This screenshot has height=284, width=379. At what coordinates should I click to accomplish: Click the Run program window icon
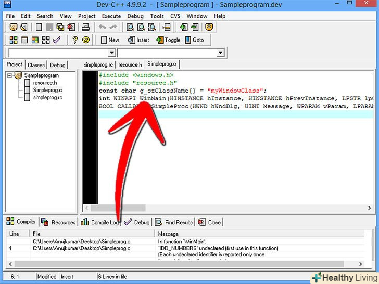pyautogui.click(x=24, y=40)
